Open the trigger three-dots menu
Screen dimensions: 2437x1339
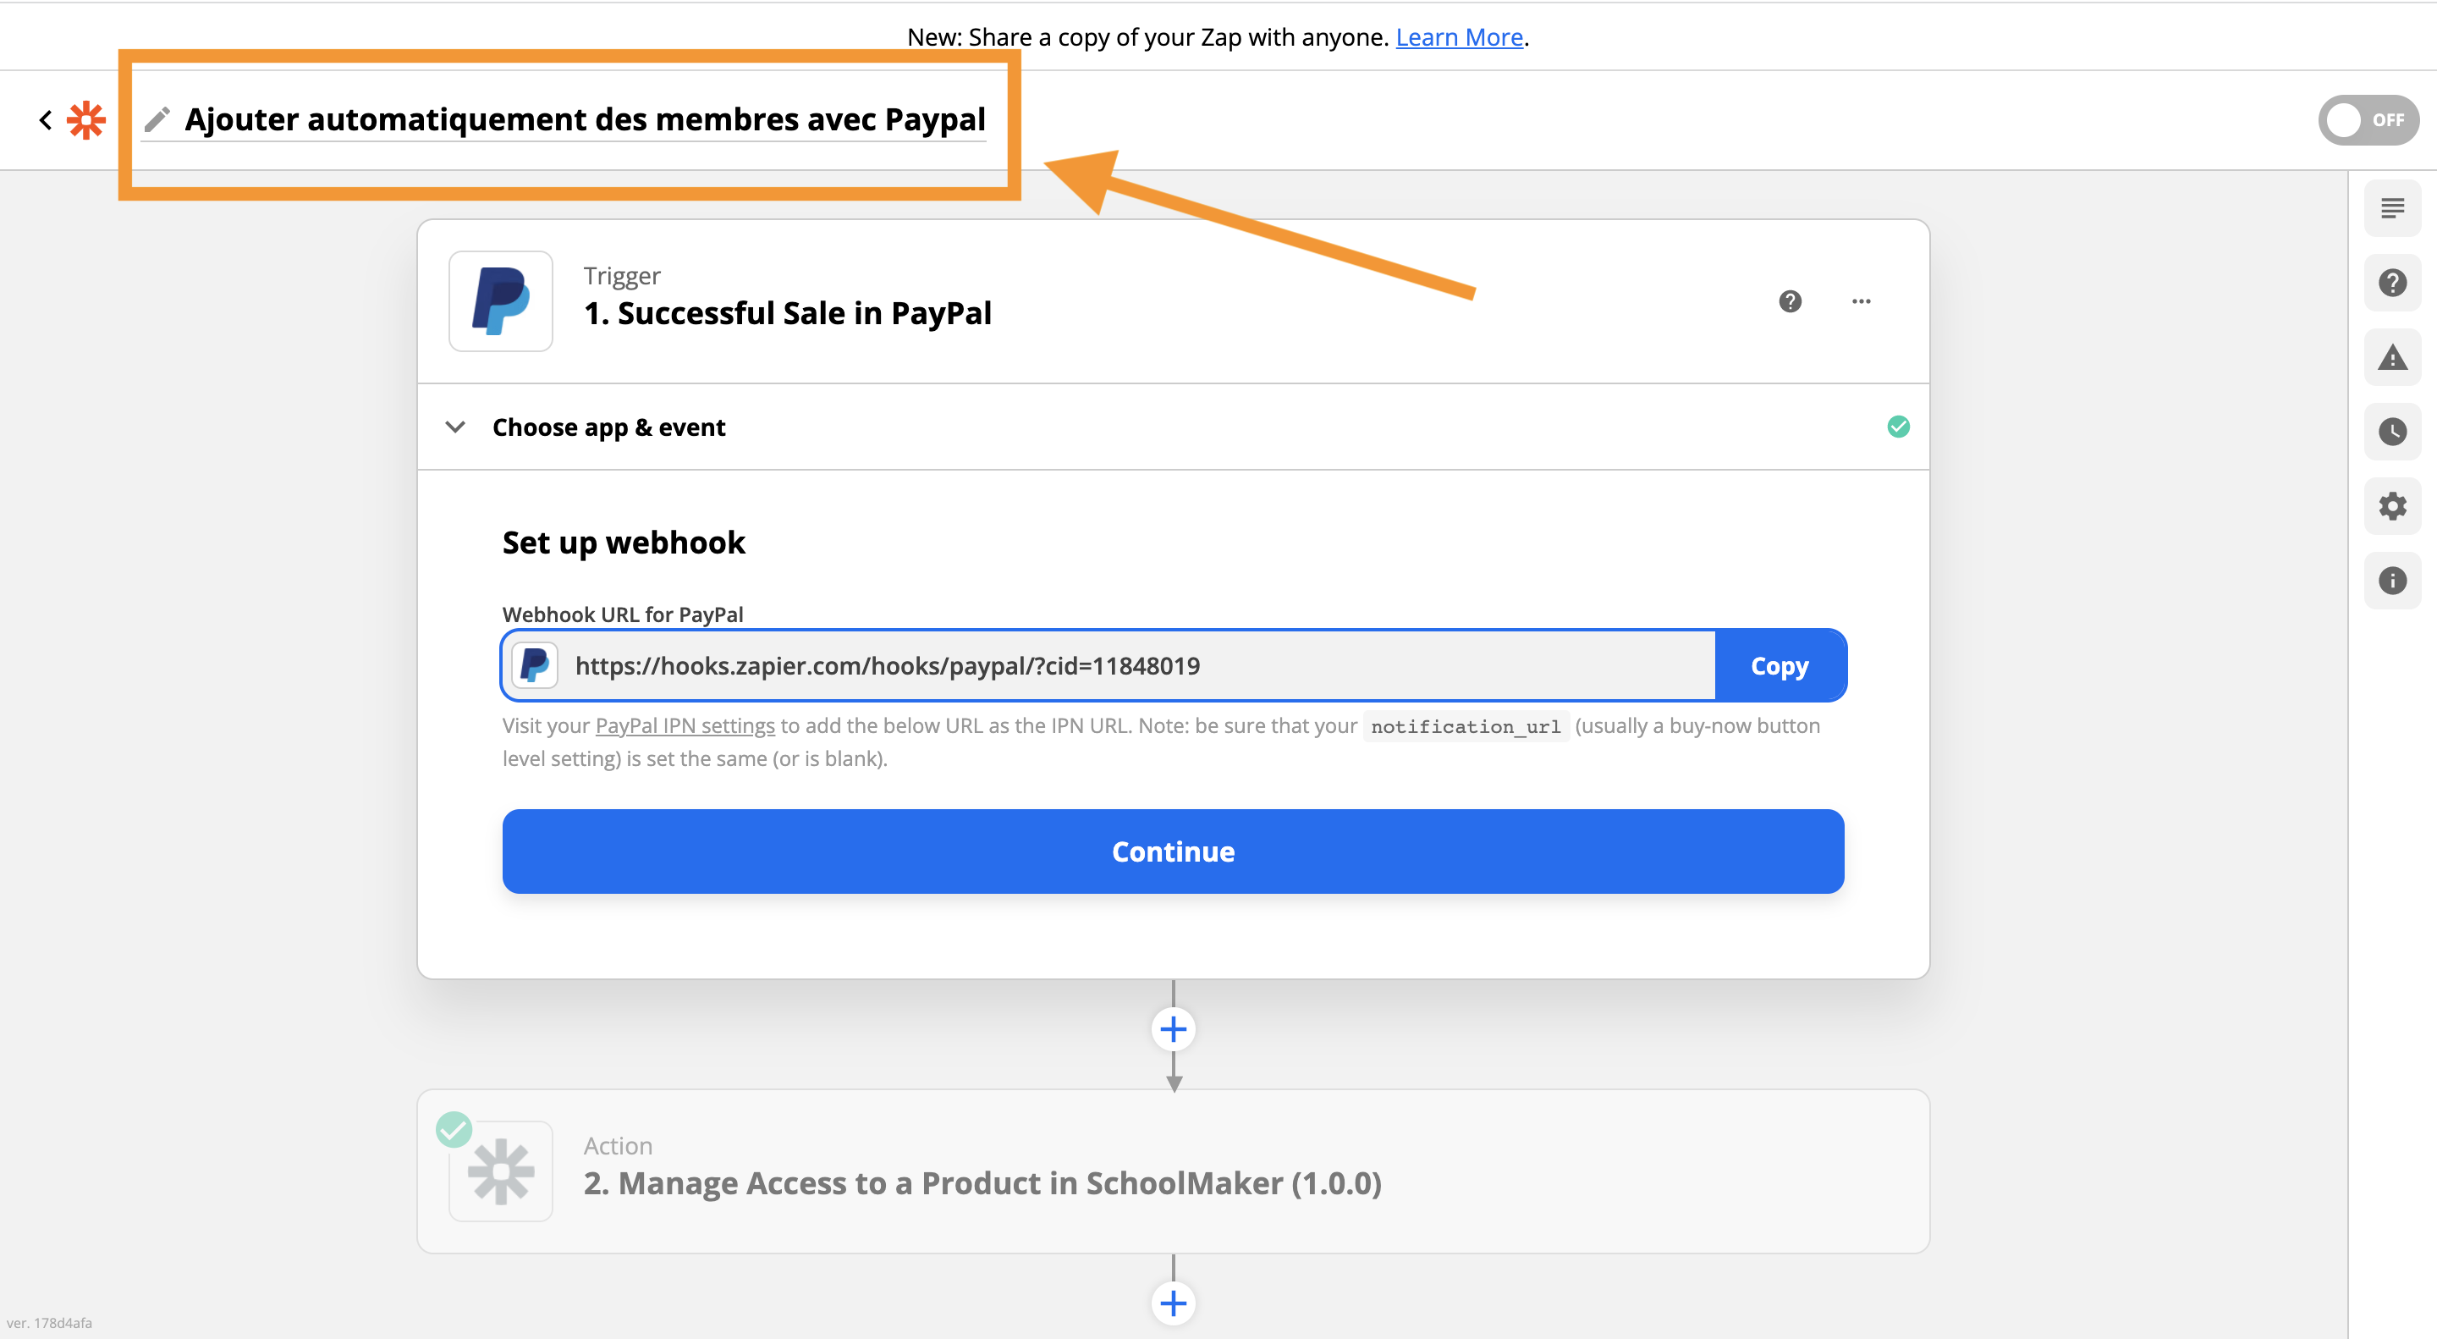click(1861, 301)
